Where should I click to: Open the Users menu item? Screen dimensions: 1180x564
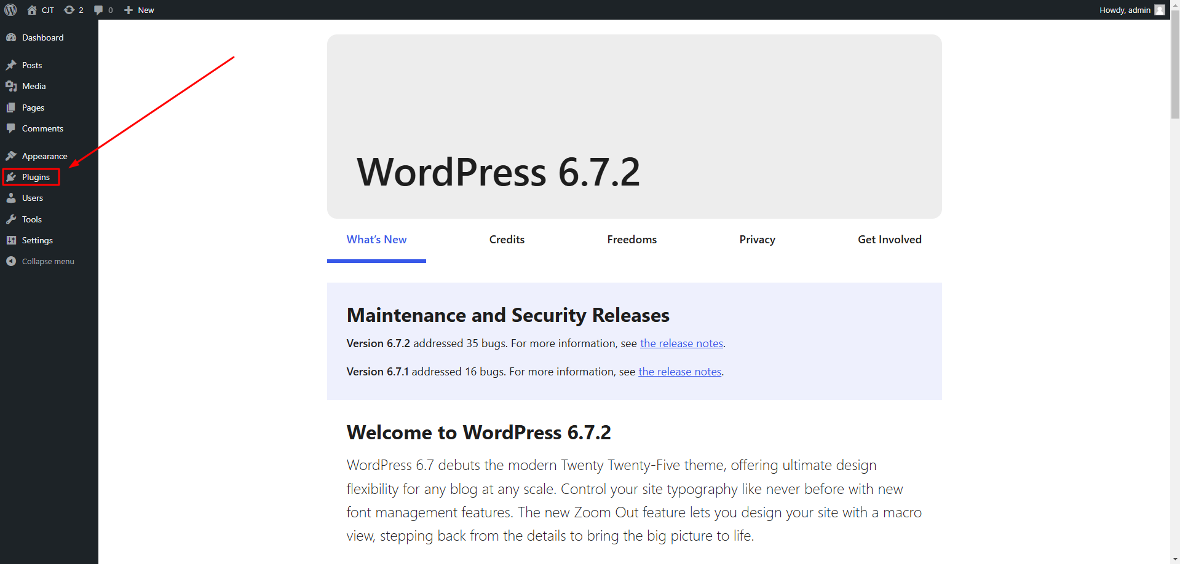49,198
